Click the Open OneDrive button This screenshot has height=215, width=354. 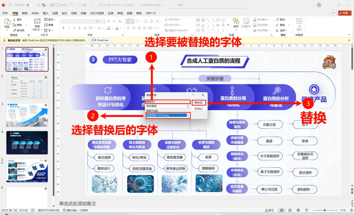pyautogui.click(x=100, y=40)
